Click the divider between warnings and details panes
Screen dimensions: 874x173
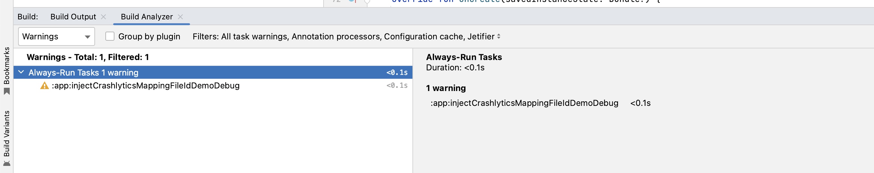(412, 112)
